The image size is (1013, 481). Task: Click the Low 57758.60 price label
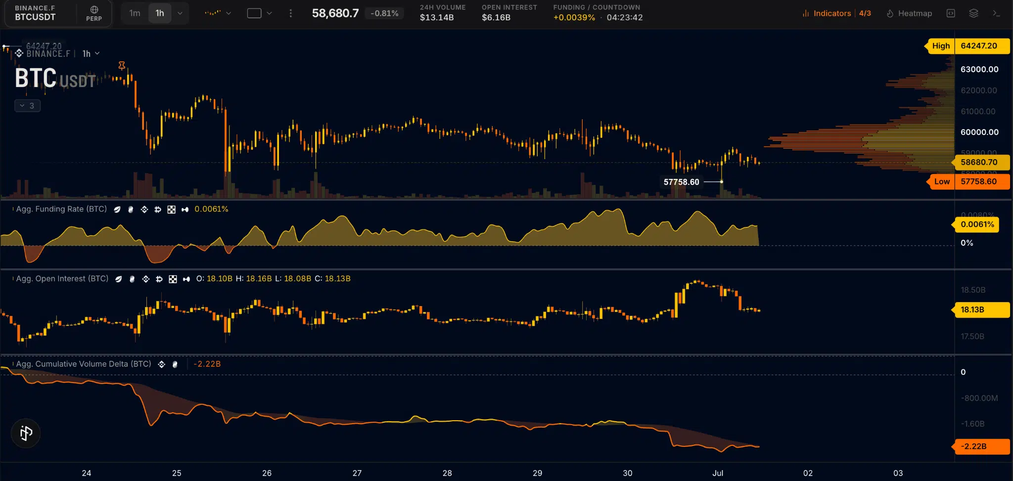[967, 181]
